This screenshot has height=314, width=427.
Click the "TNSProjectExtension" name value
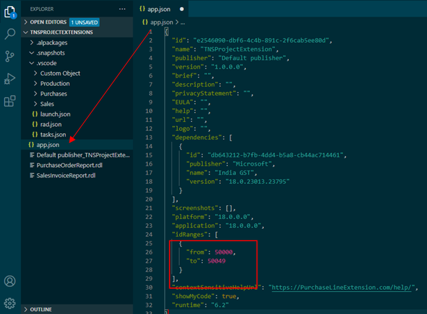(237, 49)
